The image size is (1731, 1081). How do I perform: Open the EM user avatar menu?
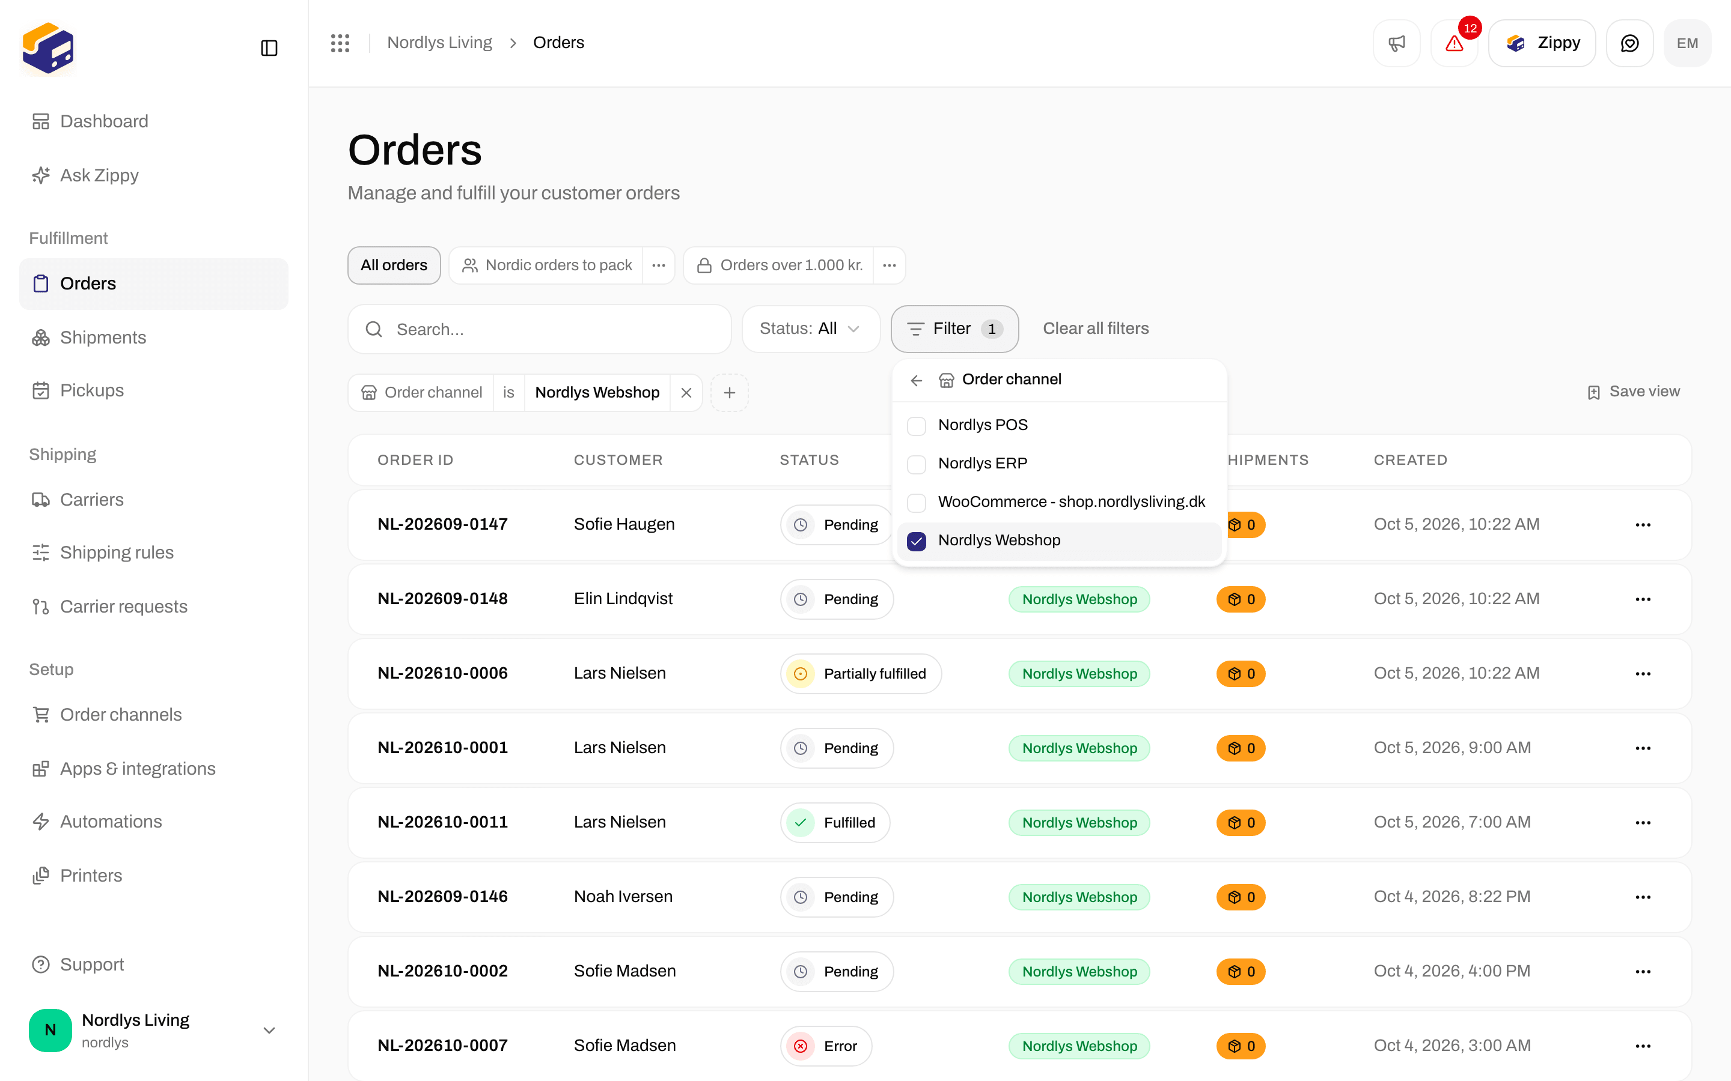pyautogui.click(x=1687, y=44)
